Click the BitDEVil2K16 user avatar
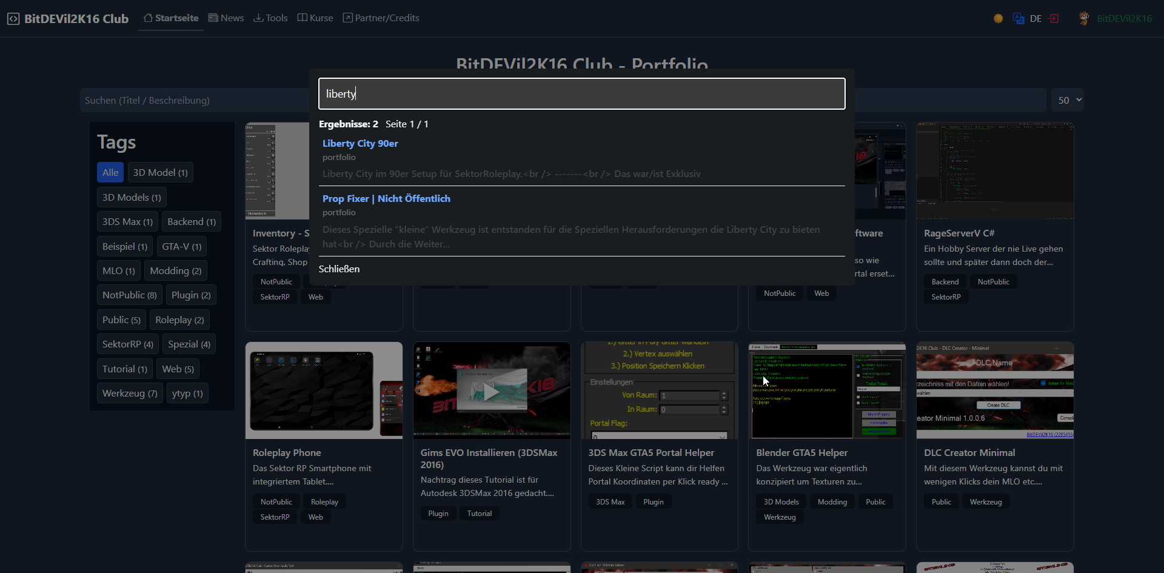 1083,19
